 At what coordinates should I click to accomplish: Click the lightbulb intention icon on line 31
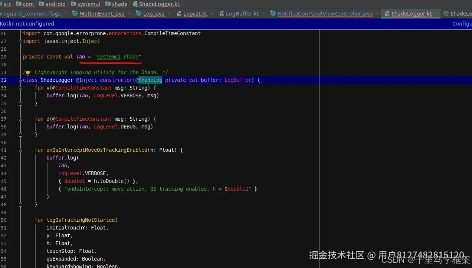pyautogui.click(x=27, y=73)
